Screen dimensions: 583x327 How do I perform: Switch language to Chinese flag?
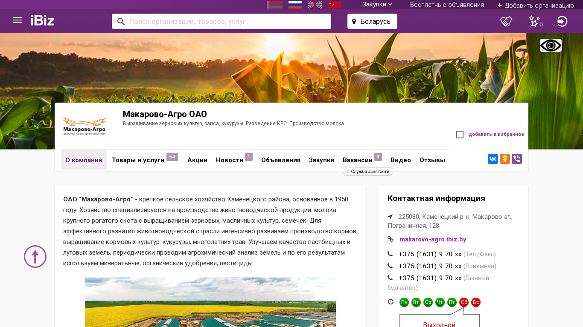coord(335,5)
